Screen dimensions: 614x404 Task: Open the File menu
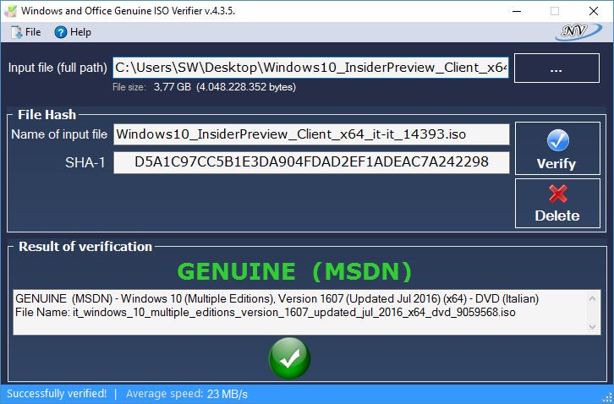(32, 32)
